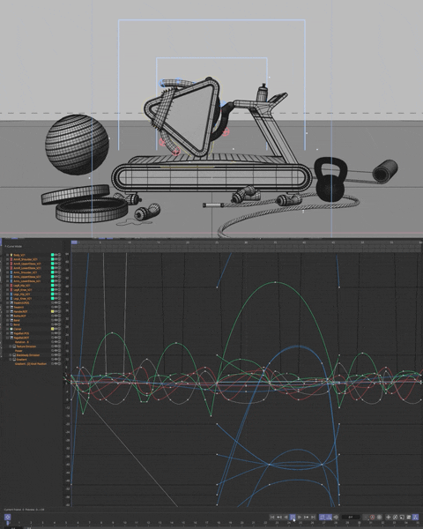The image size is (423, 529).
Task: Select the kettlebell in the viewport
Action: pyautogui.click(x=330, y=180)
